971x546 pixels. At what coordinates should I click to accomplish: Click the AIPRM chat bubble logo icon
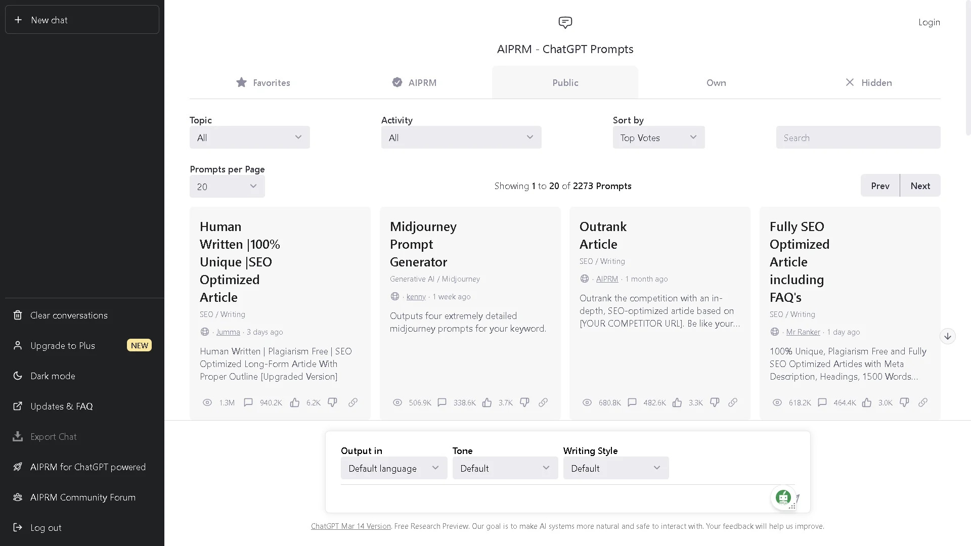(x=565, y=22)
